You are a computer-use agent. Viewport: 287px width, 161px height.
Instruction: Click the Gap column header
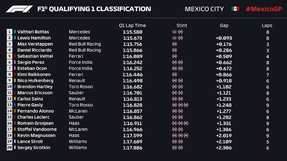pyautogui.click(x=224, y=25)
